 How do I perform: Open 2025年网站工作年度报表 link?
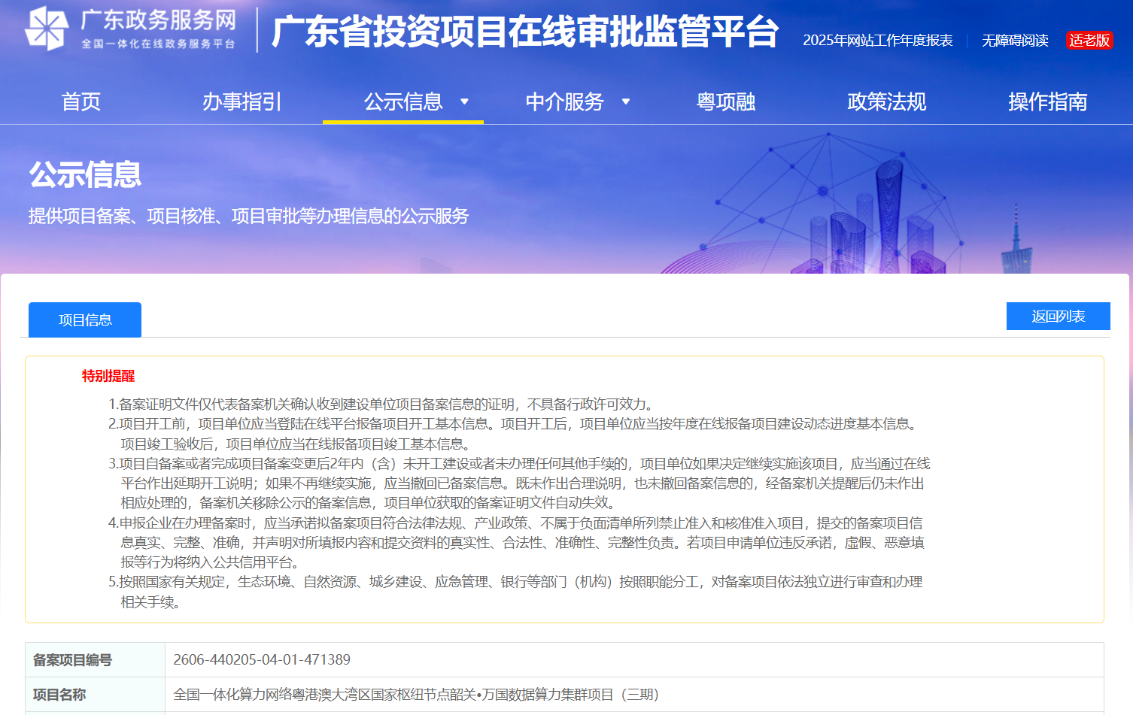point(877,41)
